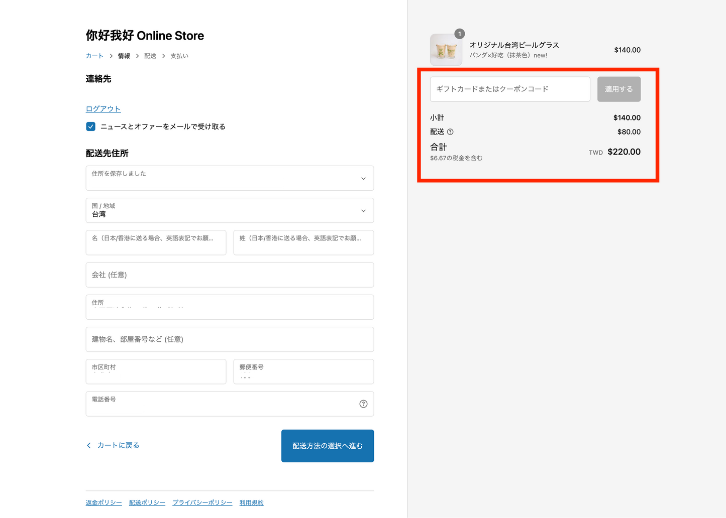Go to カート breadcrumb link

(94, 56)
